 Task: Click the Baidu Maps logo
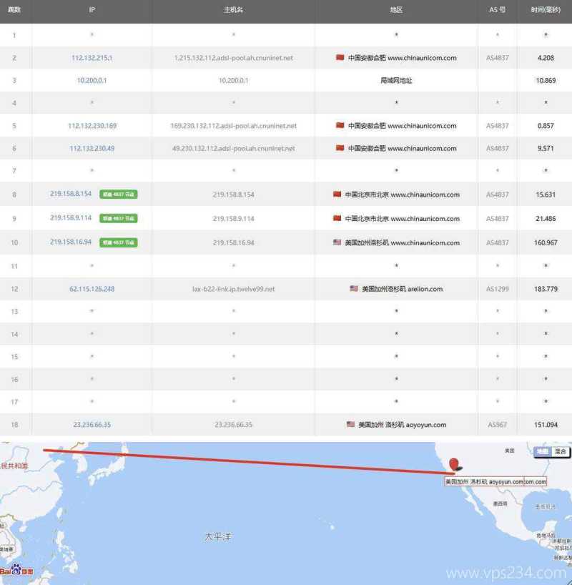16,570
